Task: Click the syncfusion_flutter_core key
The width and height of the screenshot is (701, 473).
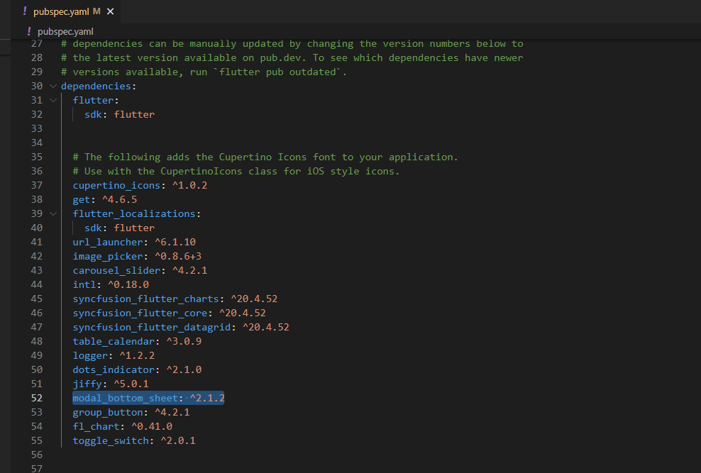Action: coord(140,313)
